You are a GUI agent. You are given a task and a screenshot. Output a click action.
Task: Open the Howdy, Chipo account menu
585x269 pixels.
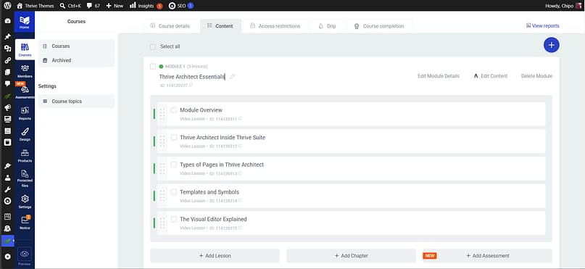point(563,6)
